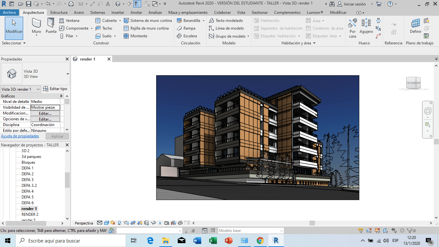Toggle select pinned elements icon in status bar
This screenshot has height=247, width=439.
[x=377, y=231]
